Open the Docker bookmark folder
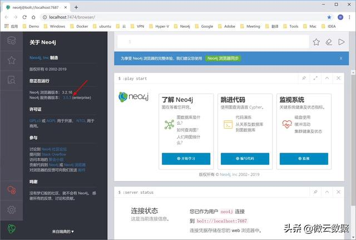 pyautogui.click(x=79, y=26)
